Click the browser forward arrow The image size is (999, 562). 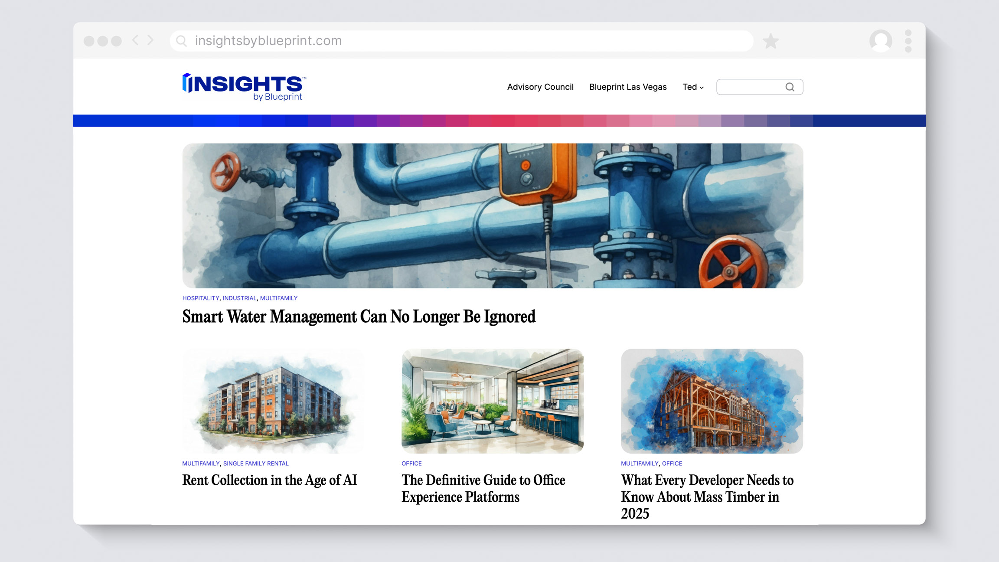150,40
